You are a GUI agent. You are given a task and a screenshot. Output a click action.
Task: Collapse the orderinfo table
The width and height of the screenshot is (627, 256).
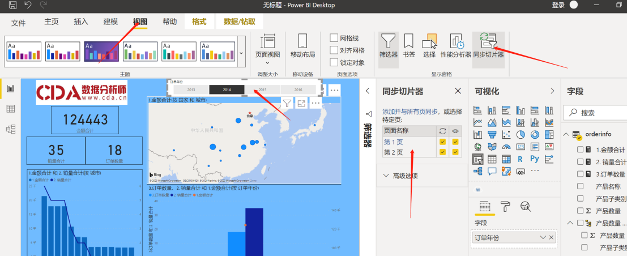[566, 134]
